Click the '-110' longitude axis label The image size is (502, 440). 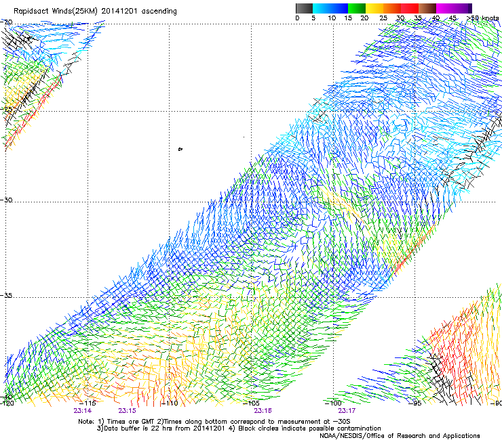coord(170,403)
